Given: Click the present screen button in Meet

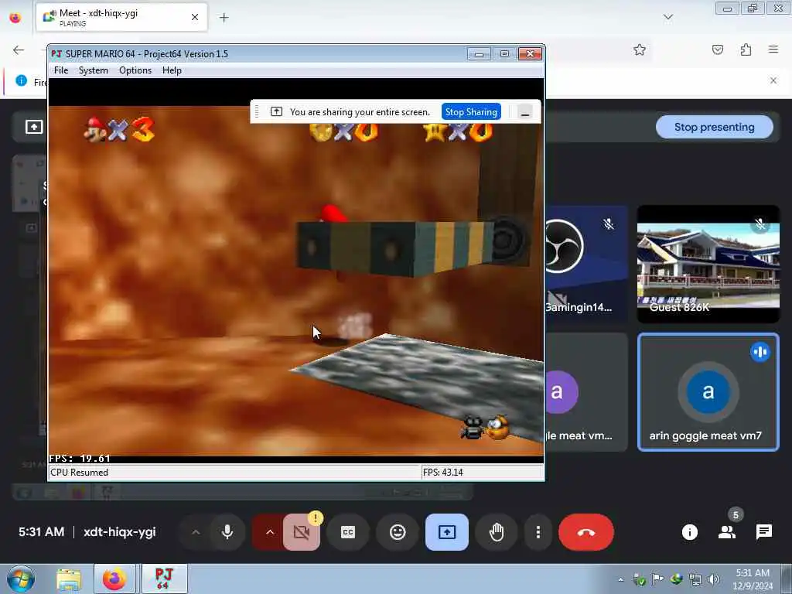Looking at the screenshot, I should pos(447,532).
